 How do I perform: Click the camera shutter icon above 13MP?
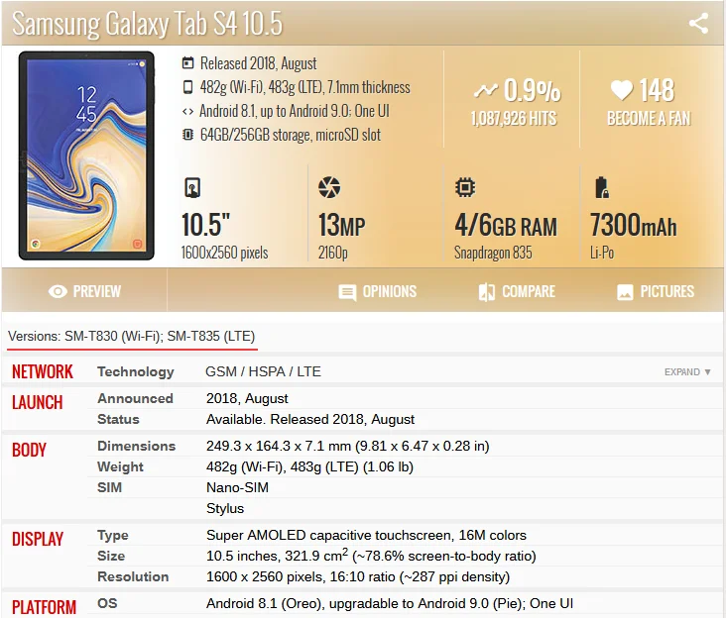click(329, 187)
